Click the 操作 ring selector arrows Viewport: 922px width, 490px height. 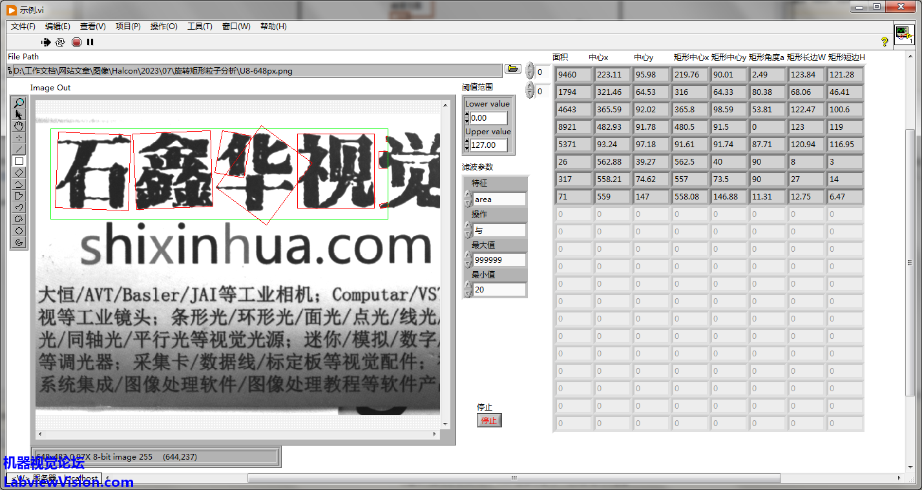pos(468,230)
